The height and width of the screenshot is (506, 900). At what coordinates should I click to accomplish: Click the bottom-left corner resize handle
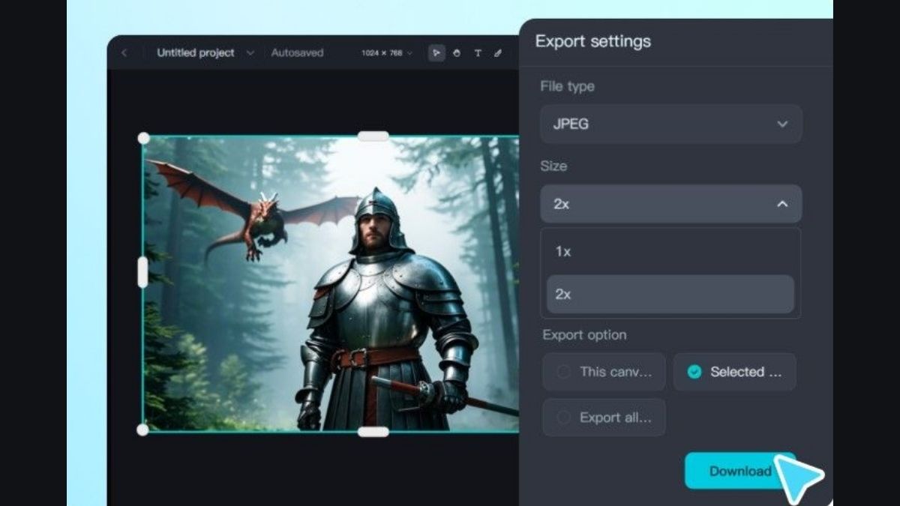142,430
